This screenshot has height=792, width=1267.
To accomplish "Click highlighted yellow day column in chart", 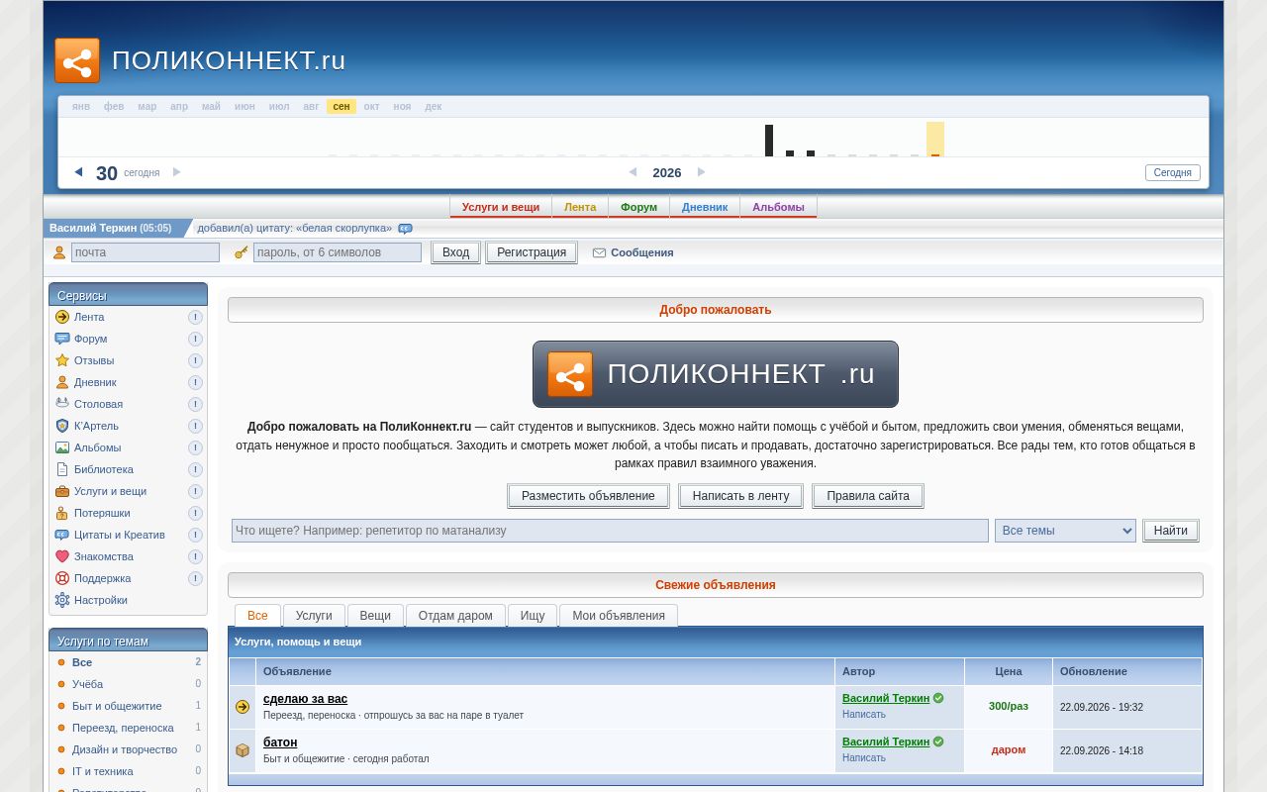I will pyautogui.click(x=935, y=140).
